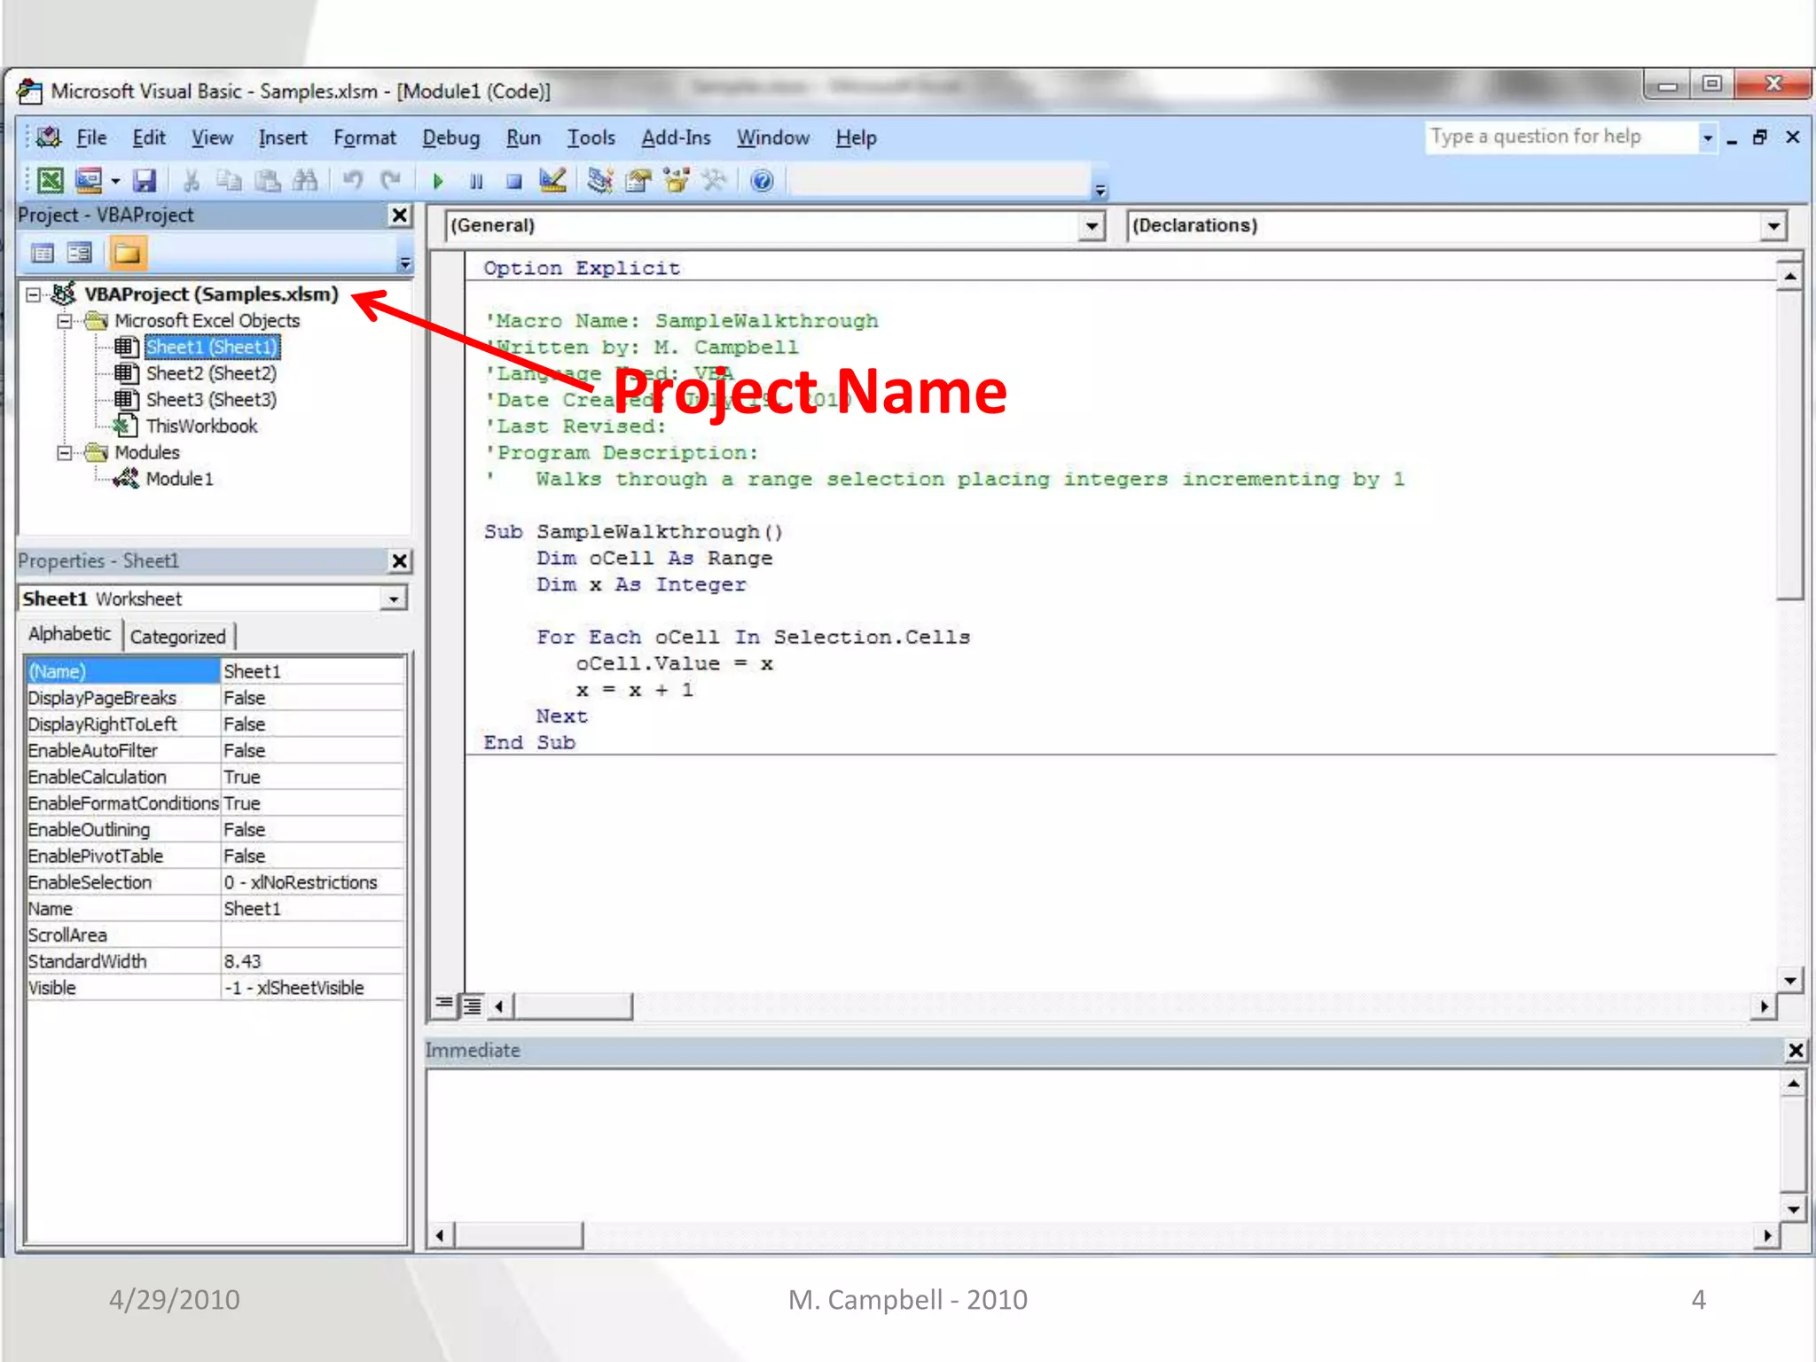The image size is (1816, 1362).
Task: Close the Immediate window pane
Action: point(1796,1051)
